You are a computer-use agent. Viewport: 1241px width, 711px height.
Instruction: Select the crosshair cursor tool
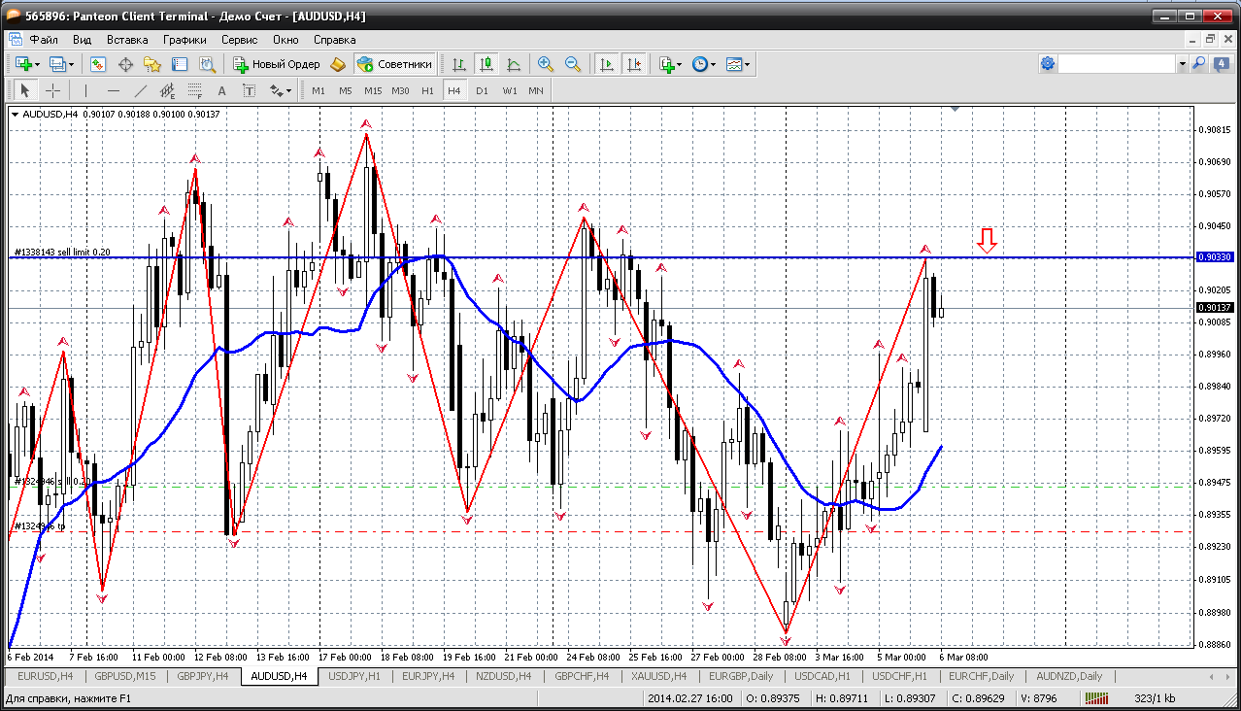(x=52, y=90)
